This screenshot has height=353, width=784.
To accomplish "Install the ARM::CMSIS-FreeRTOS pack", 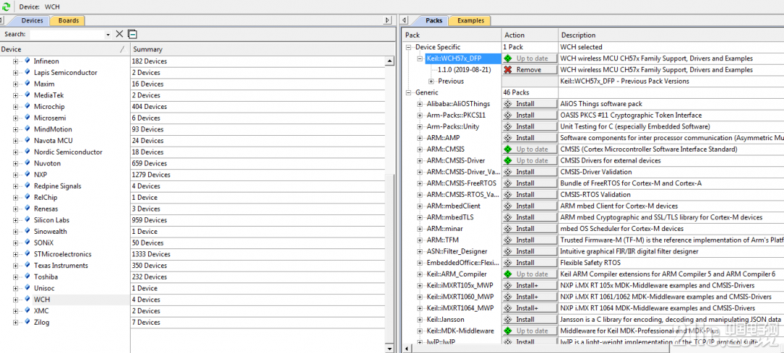I will coord(530,183).
